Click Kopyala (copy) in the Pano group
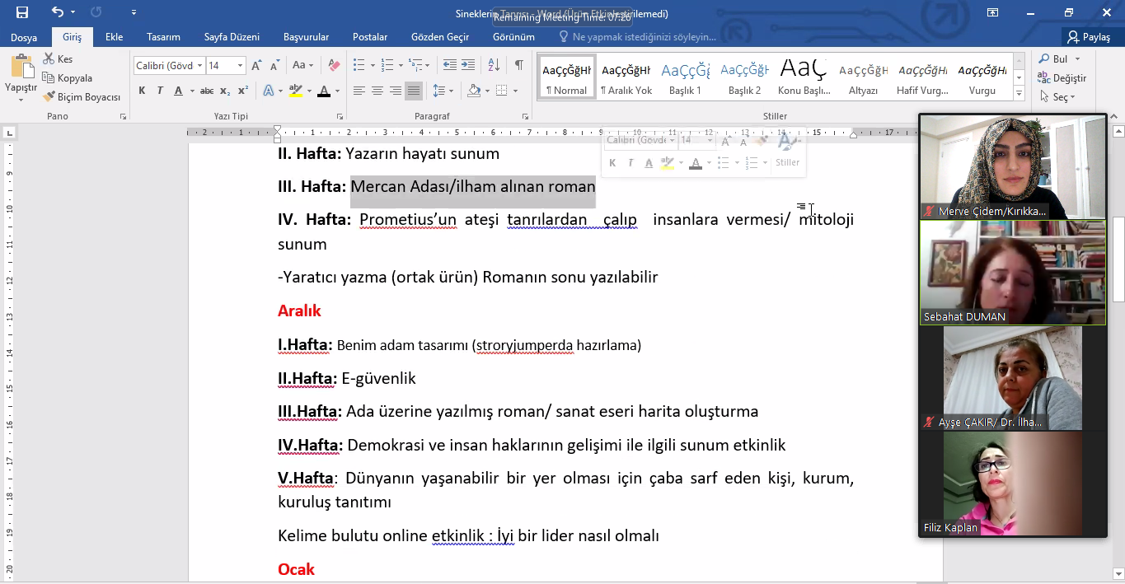 pos(68,78)
